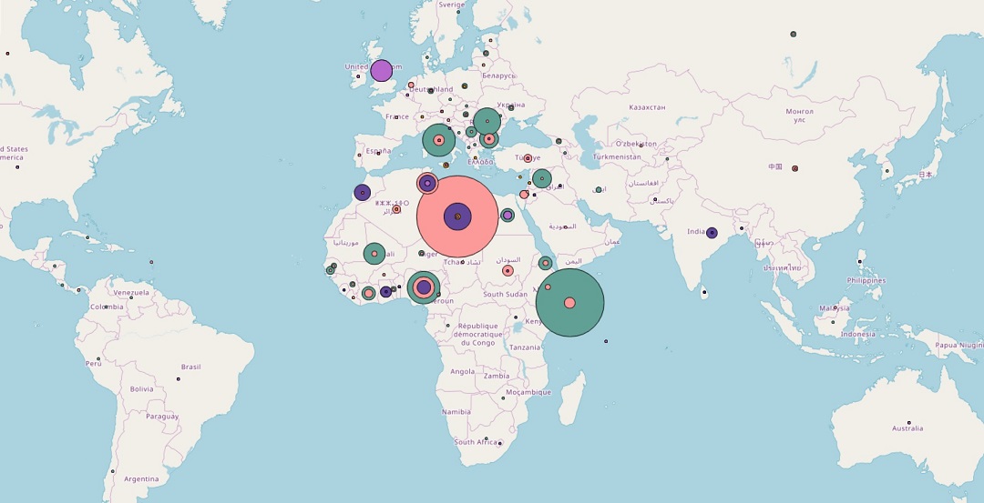Click the green circle over Eritrea
This screenshot has width=984, height=503.
click(x=545, y=263)
